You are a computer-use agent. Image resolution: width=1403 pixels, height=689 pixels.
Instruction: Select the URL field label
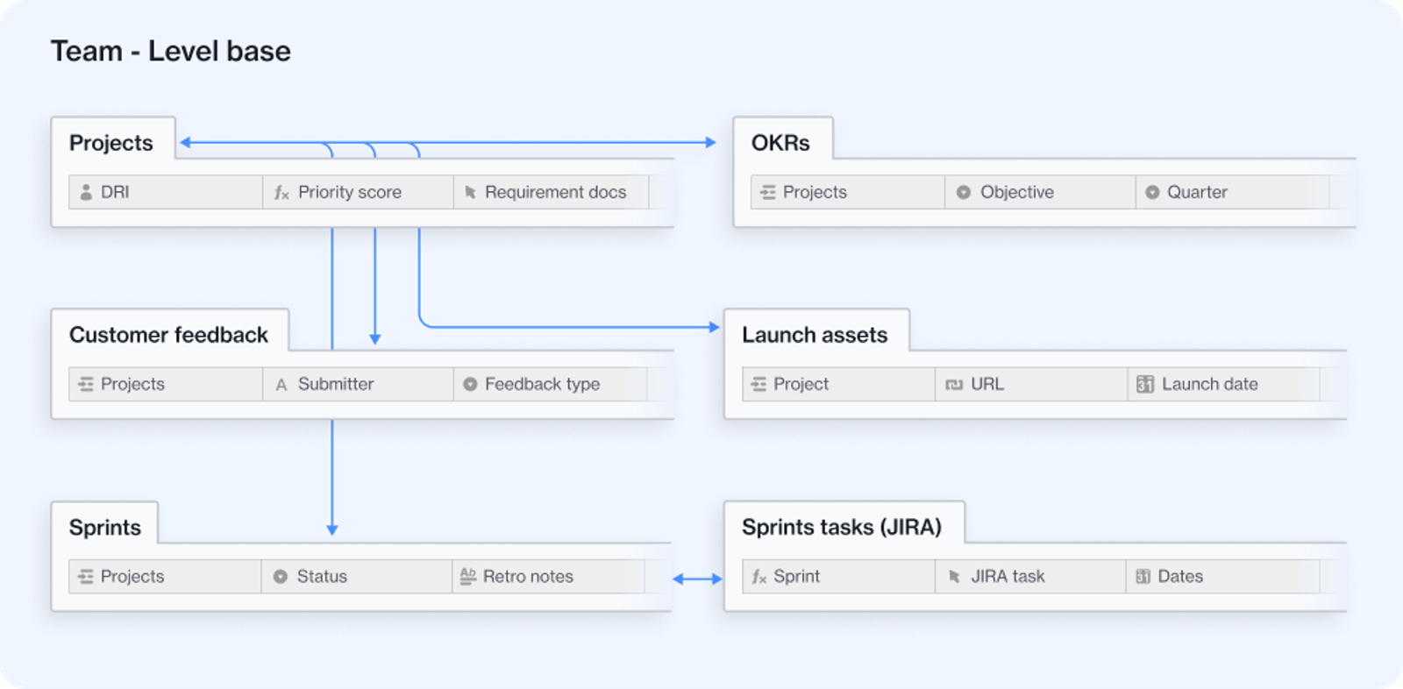tap(987, 384)
